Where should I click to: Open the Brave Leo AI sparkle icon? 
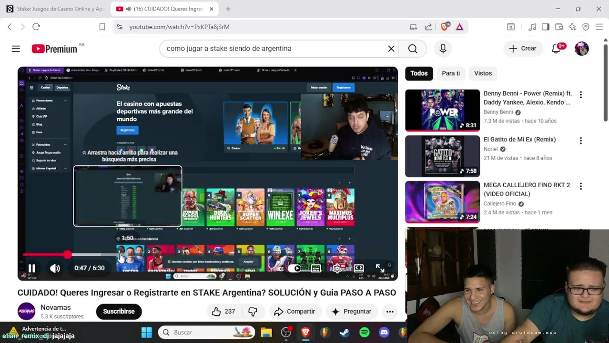pos(572,27)
